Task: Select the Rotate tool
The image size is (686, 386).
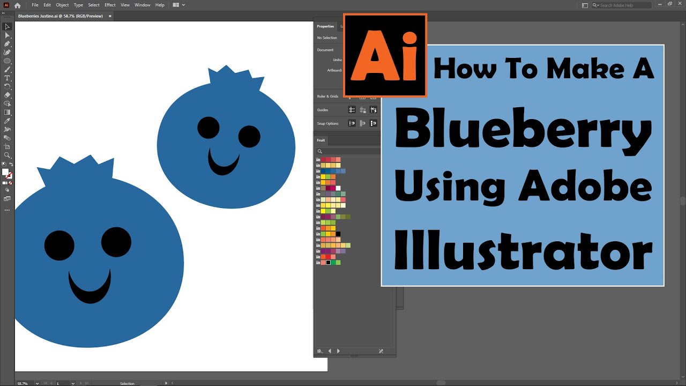Action: [8, 86]
